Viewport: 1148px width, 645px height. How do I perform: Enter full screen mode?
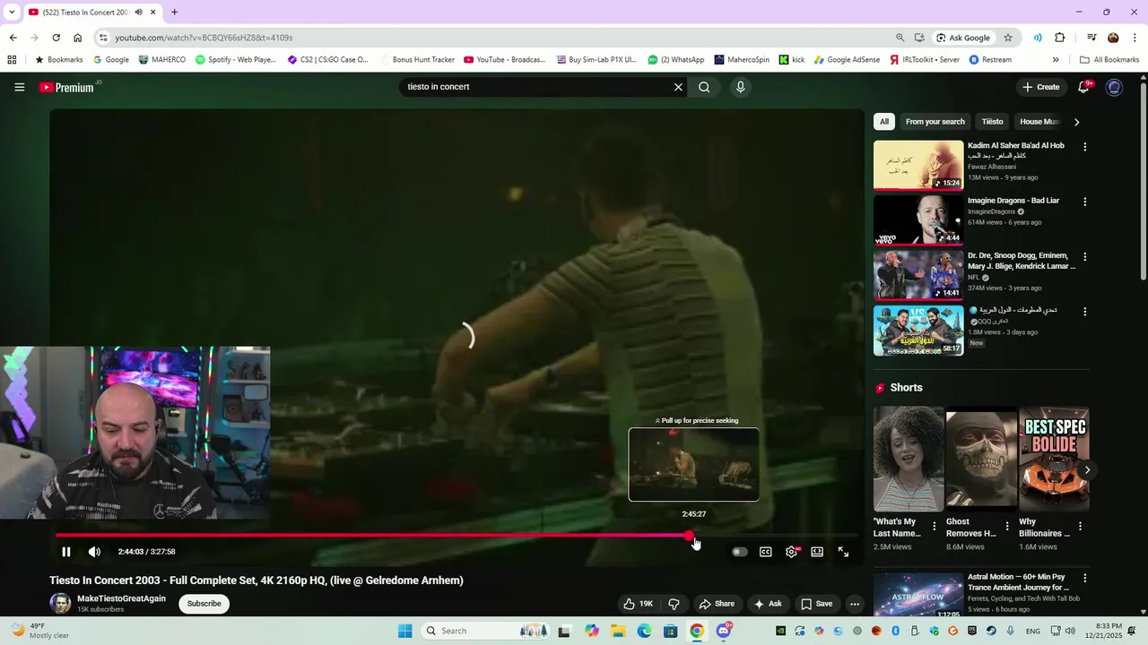(843, 552)
